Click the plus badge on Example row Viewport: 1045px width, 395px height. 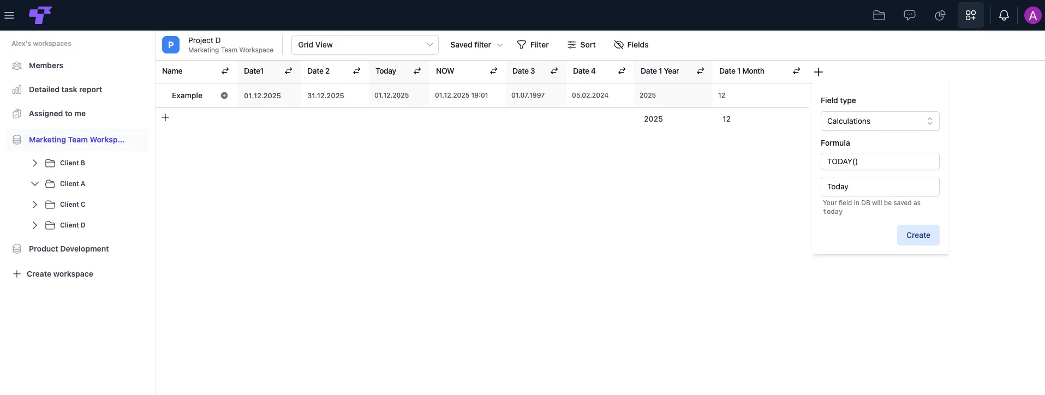(224, 95)
